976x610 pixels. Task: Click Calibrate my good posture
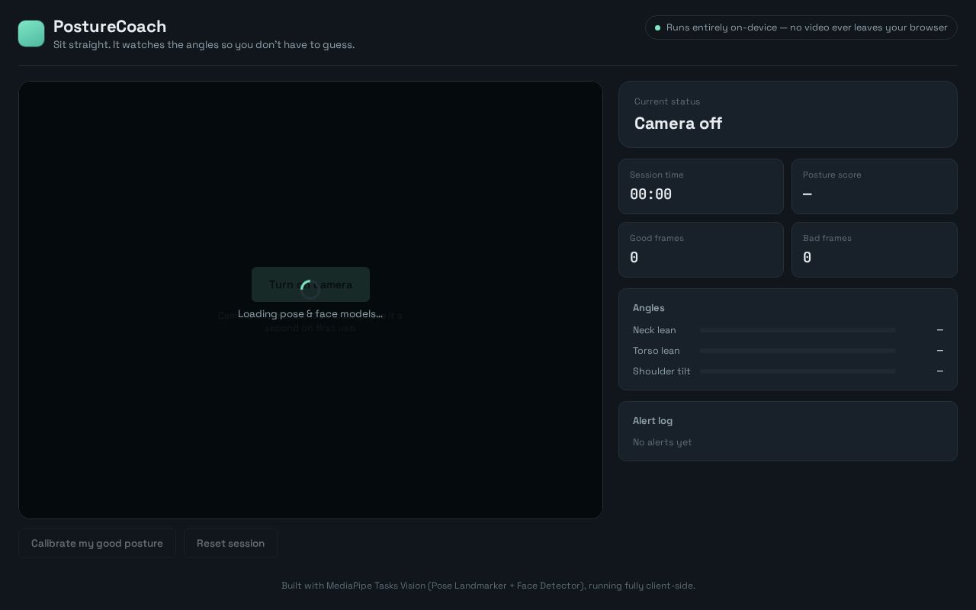pos(97,543)
